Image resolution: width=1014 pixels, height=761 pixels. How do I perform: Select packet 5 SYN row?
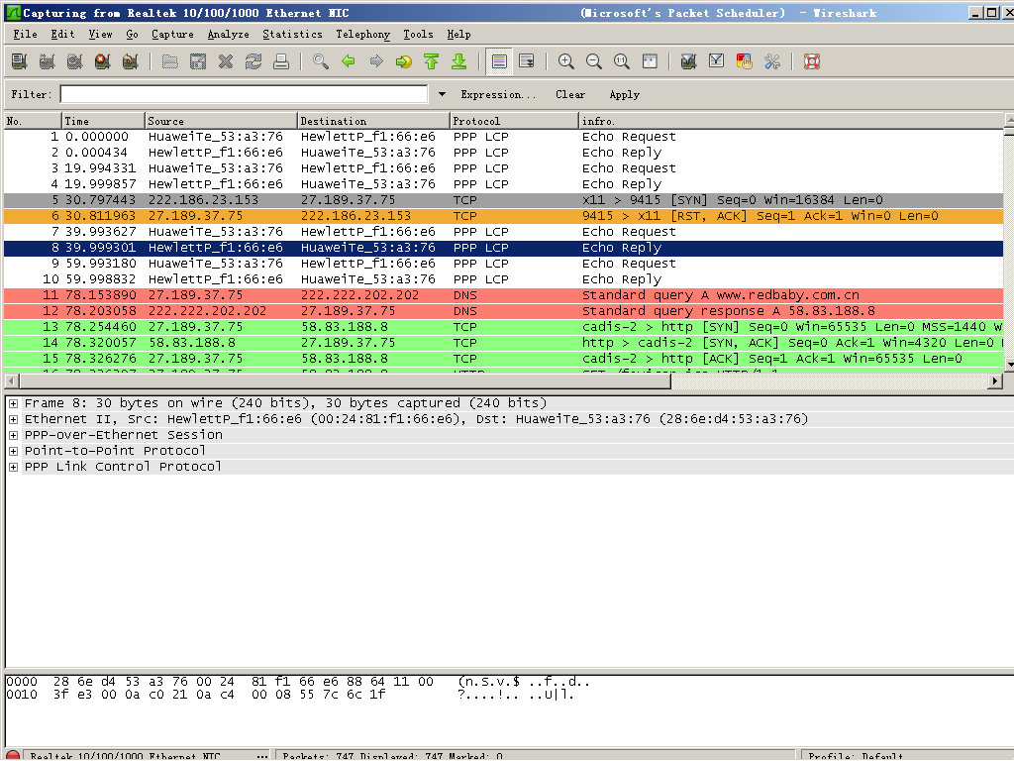pos(504,200)
